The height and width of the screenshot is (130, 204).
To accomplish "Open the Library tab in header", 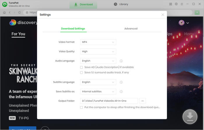I will (x=121, y=4).
